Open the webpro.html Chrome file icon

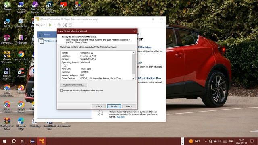coord(21,56)
